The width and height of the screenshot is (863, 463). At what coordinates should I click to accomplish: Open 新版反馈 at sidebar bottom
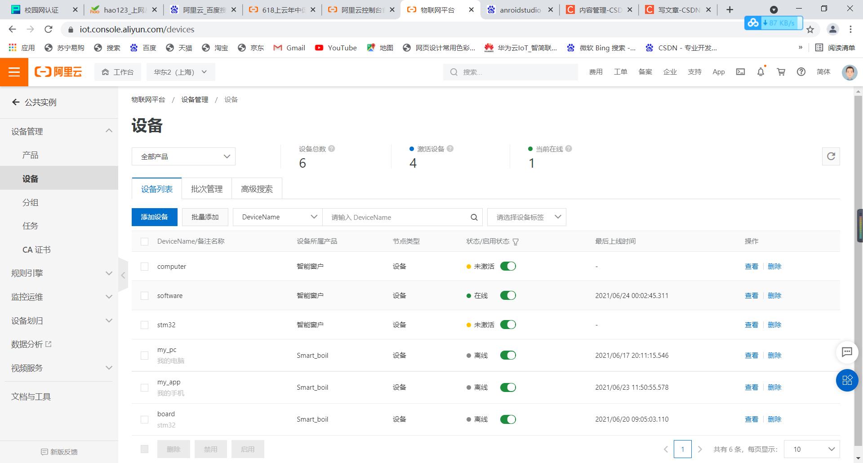(x=59, y=452)
